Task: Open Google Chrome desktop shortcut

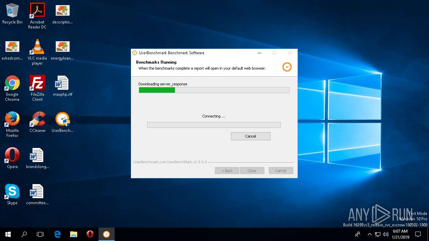Action: click(x=12, y=88)
